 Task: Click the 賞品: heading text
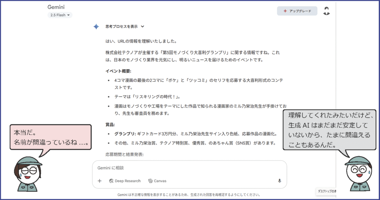(110, 125)
